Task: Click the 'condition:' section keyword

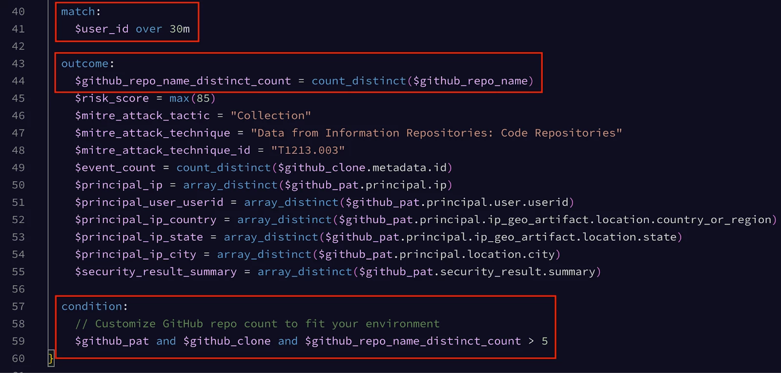Action: 94,307
